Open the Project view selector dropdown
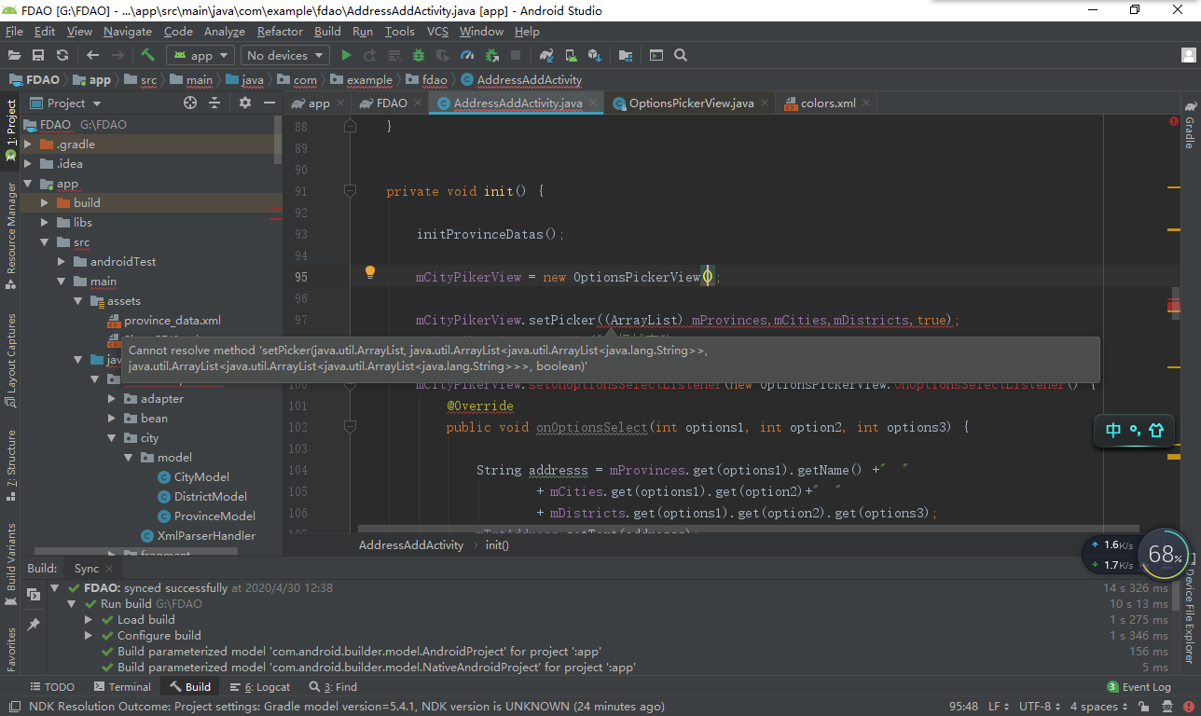This screenshot has width=1201, height=716. click(x=65, y=103)
